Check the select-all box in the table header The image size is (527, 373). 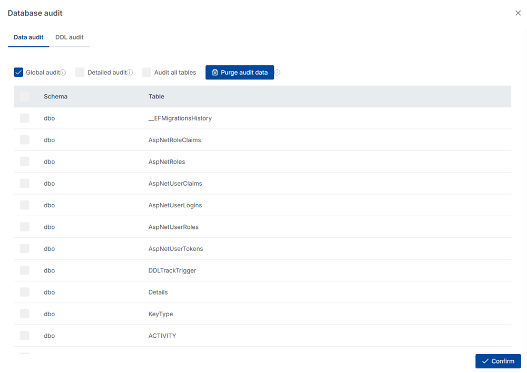coord(25,96)
